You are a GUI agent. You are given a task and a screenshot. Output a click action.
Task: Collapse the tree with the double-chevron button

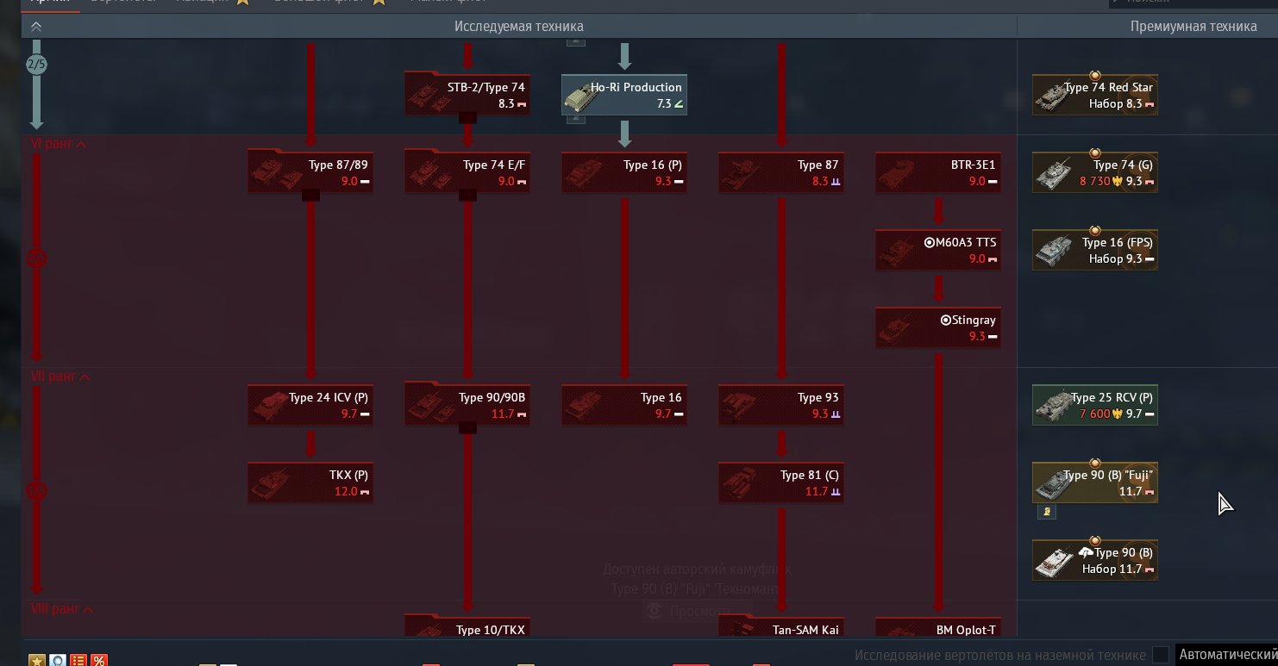35,27
